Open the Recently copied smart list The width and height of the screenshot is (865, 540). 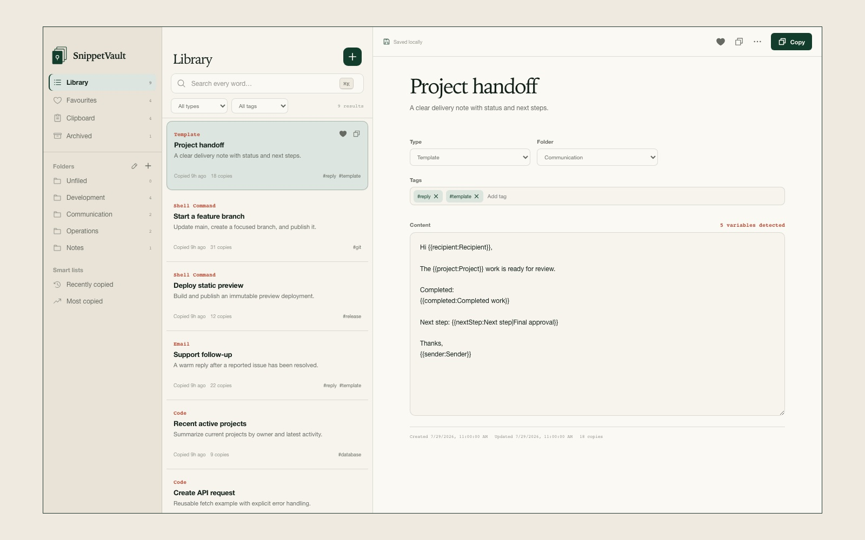(103, 285)
